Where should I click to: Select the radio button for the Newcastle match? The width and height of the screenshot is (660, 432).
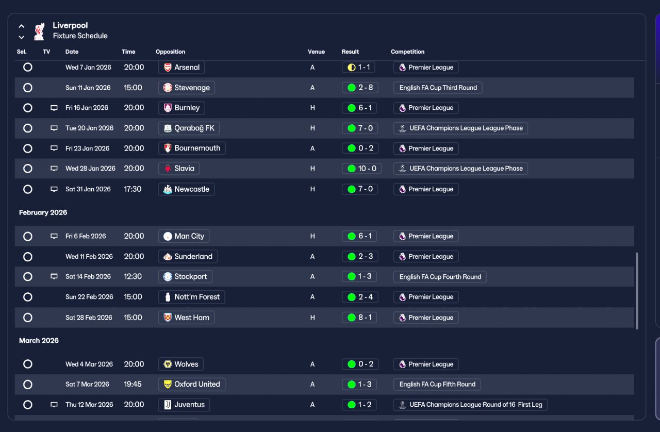pyautogui.click(x=28, y=189)
